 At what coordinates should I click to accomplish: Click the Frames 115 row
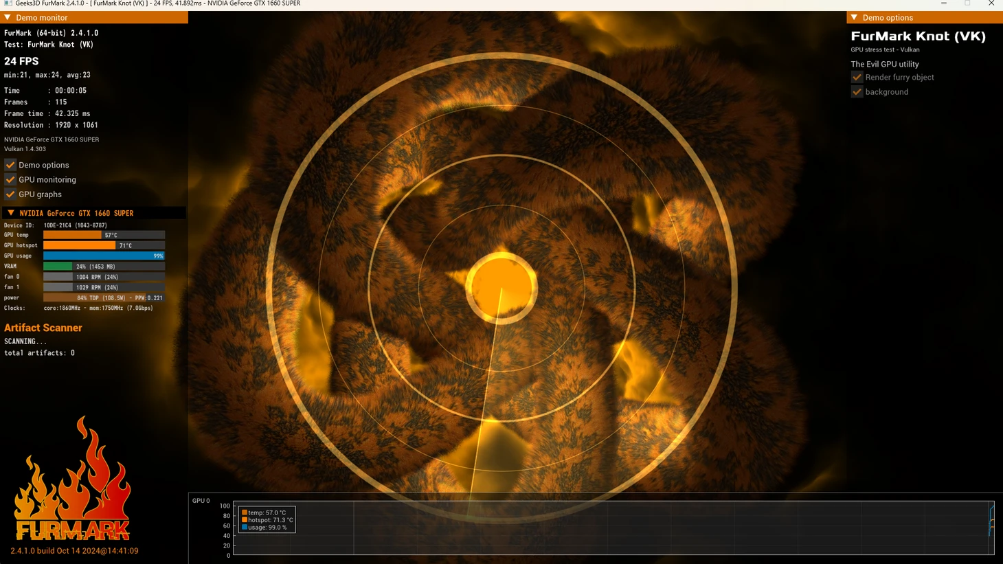pyautogui.click(x=36, y=102)
